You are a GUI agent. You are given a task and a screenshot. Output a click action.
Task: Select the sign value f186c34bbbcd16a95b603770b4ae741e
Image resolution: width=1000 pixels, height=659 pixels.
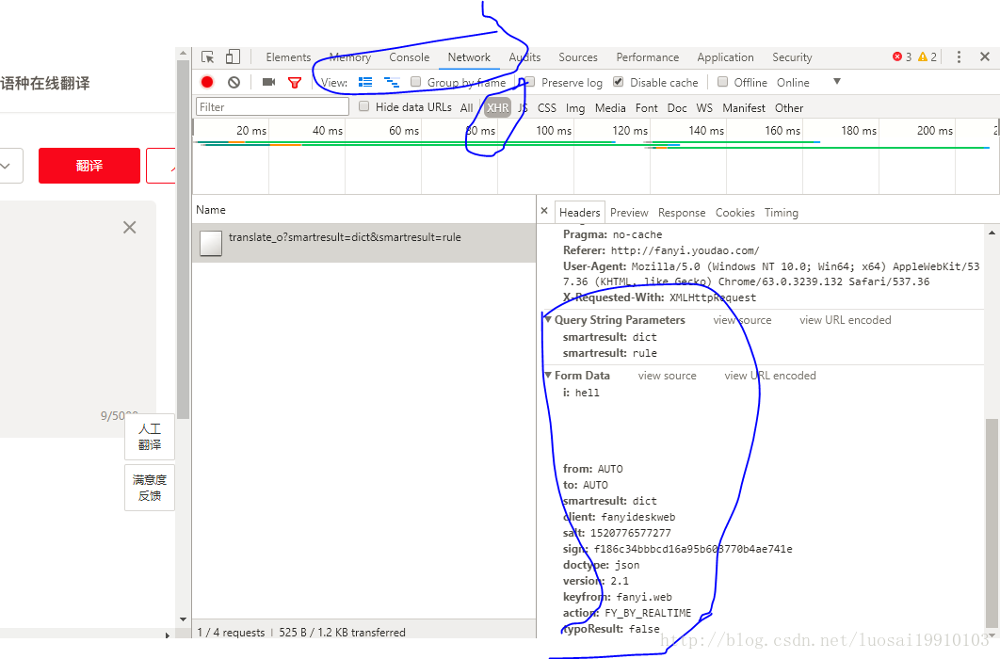(x=693, y=549)
